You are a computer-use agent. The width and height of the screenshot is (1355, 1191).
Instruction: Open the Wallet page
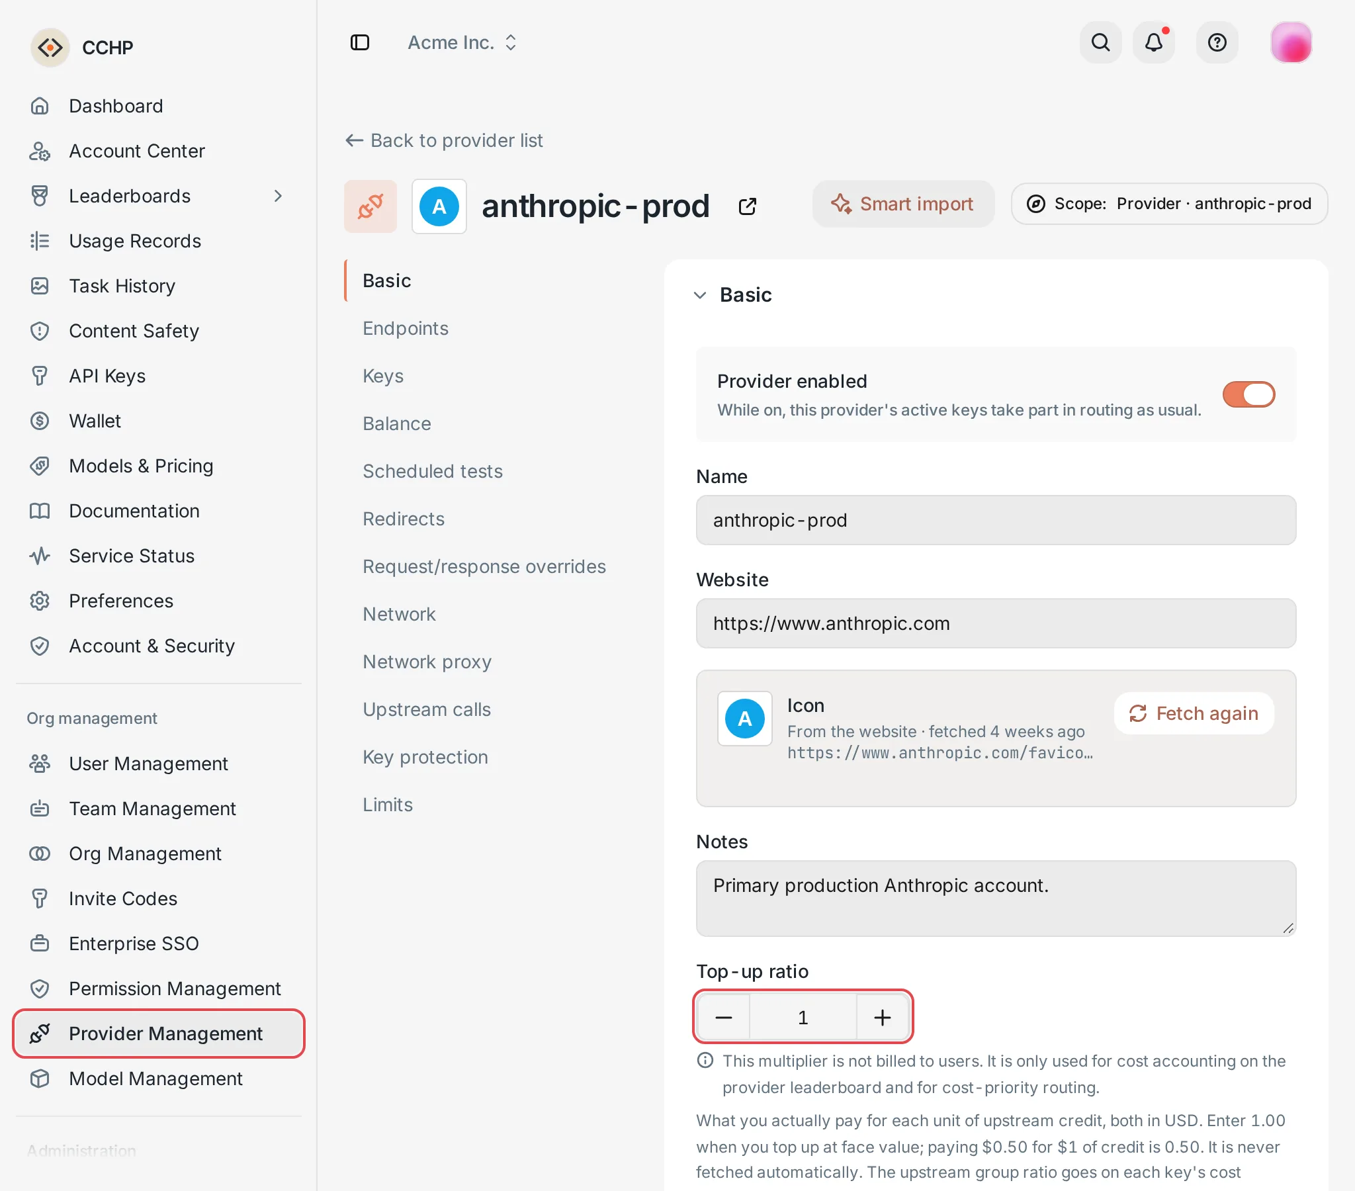click(158, 421)
